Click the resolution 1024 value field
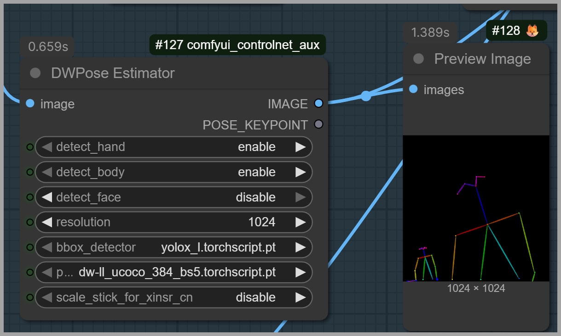Viewport: 561px width, 336px height. [261, 222]
